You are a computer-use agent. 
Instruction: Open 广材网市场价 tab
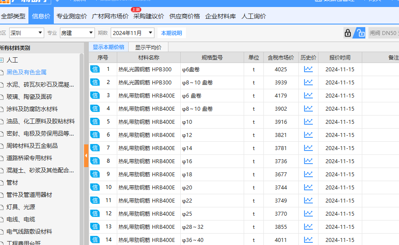110,16
